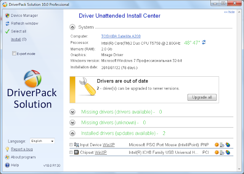Click the light bulb icon beside Report a bug
Screen dimensions: 244x174
[x=7, y=149]
